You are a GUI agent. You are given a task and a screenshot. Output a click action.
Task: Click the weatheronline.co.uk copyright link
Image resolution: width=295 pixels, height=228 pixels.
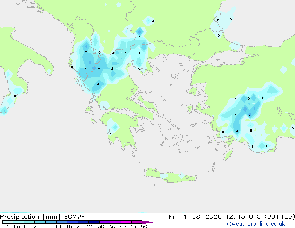click(x=256, y=224)
